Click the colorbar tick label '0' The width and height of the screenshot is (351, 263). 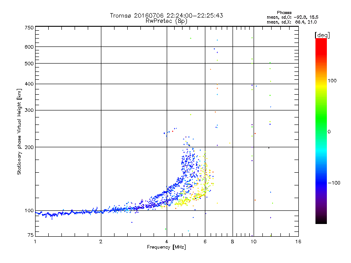point(329,132)
